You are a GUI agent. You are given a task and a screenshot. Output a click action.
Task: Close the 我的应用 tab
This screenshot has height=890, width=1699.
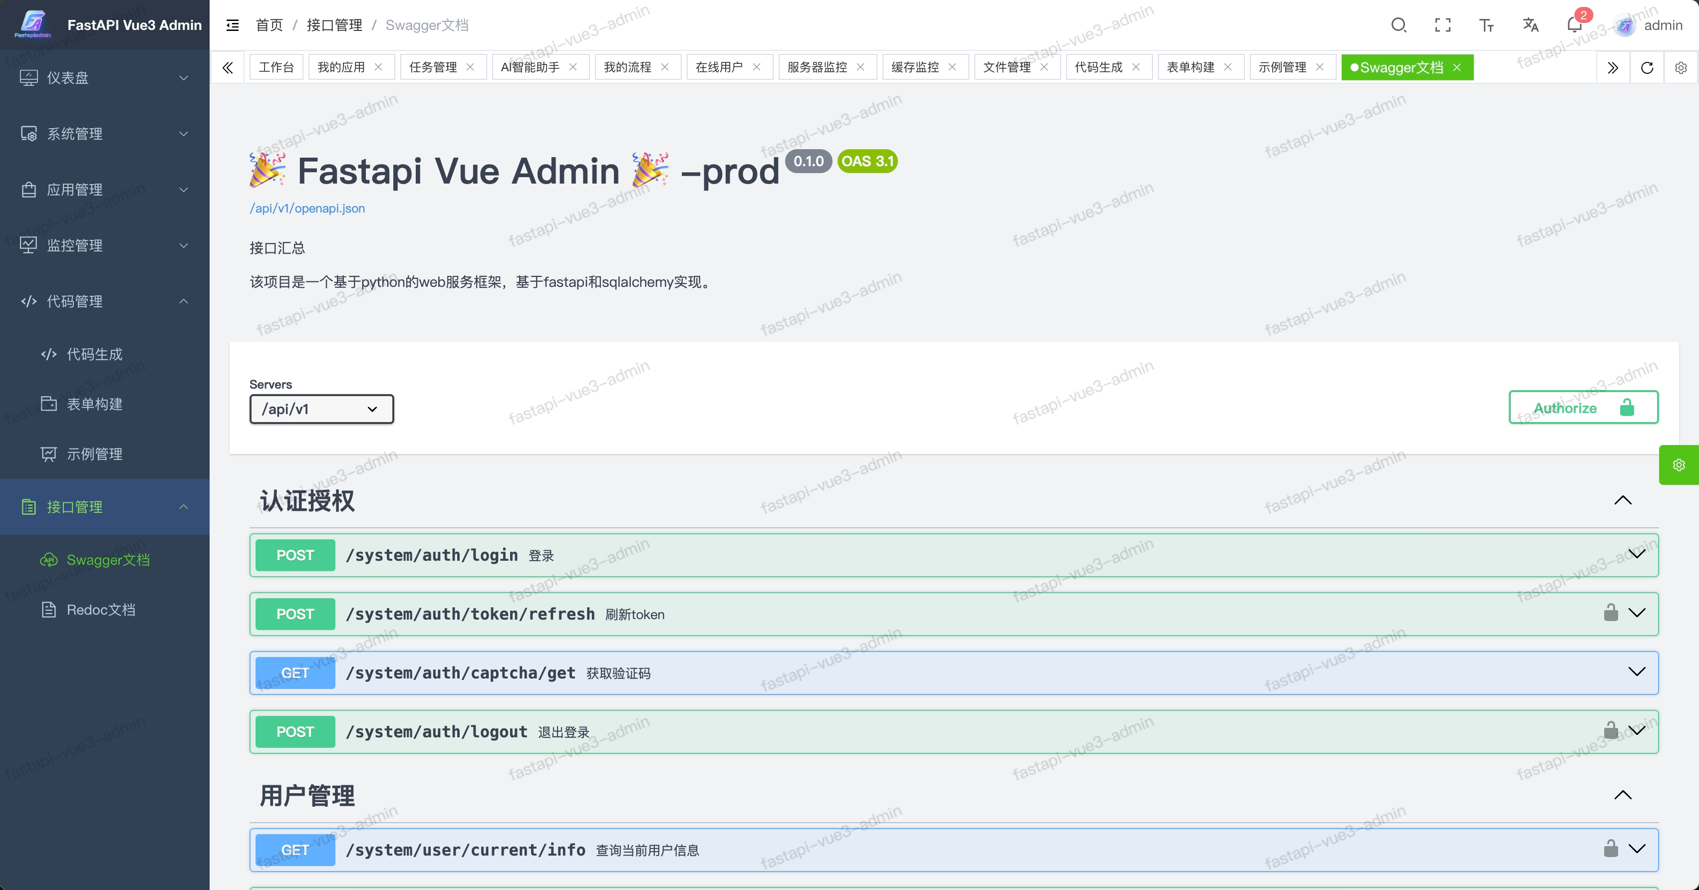[x=378, y=67]
